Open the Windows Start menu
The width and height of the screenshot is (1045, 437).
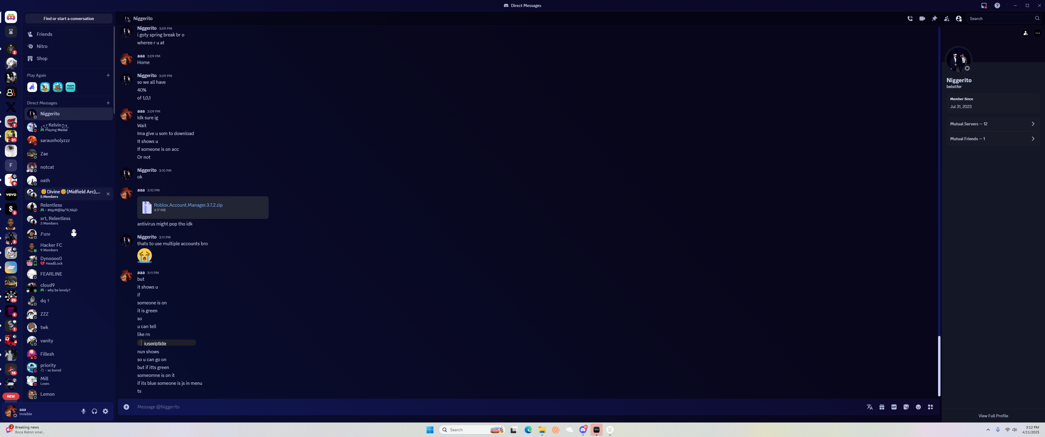[x=430, y=430]
